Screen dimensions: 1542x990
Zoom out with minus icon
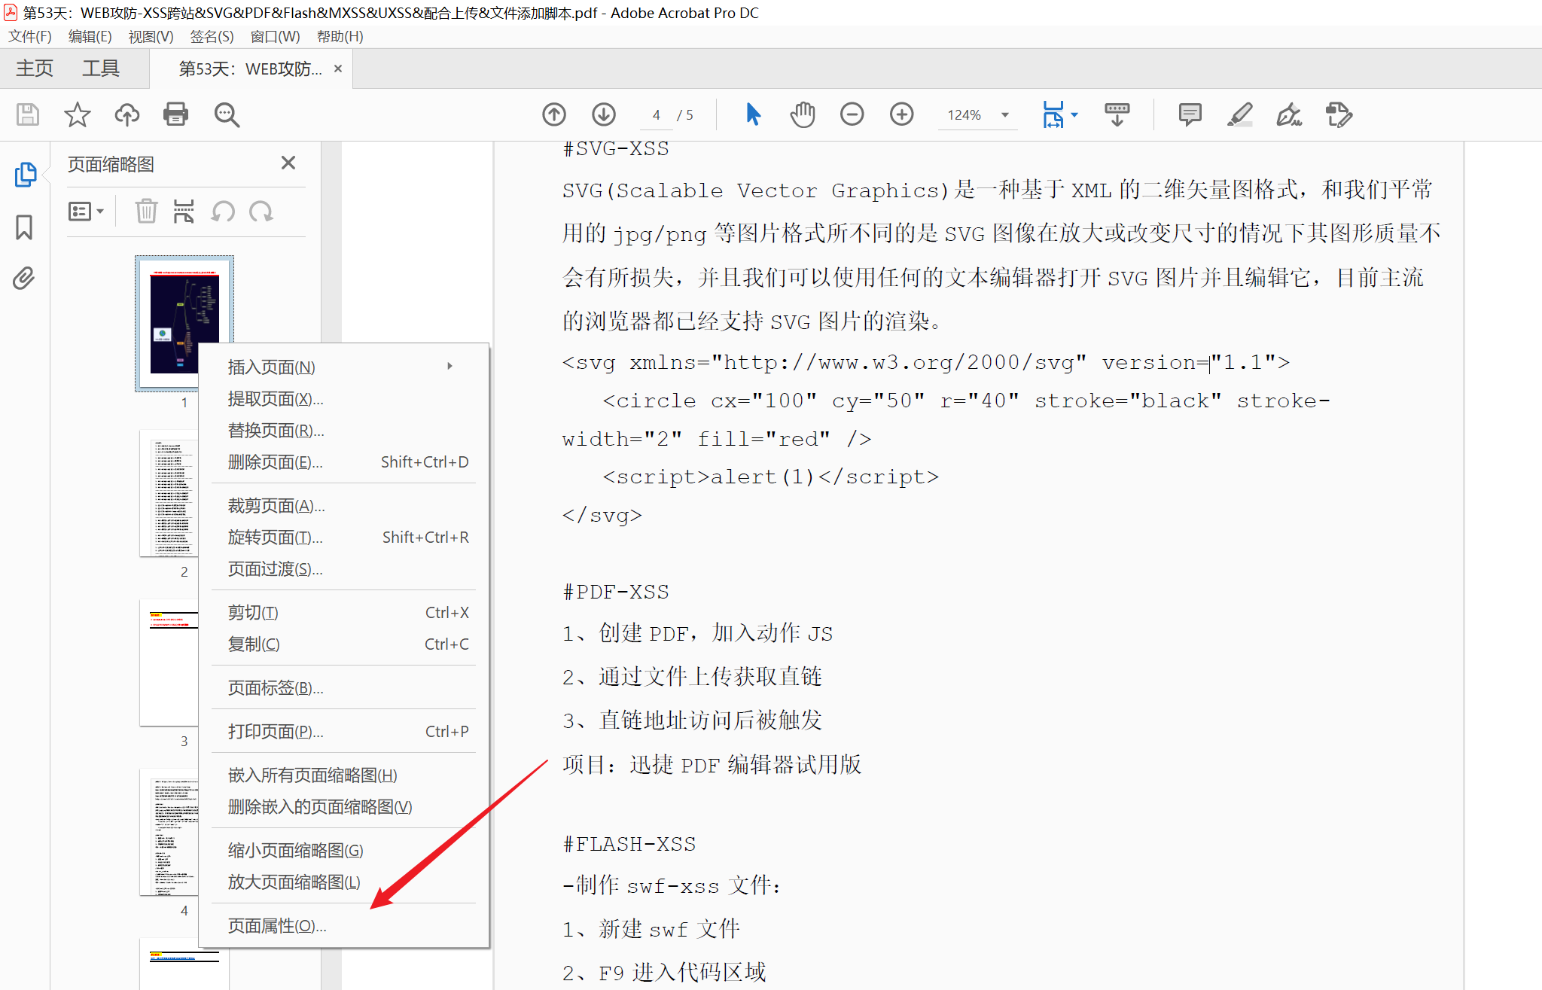pos(852,114)
